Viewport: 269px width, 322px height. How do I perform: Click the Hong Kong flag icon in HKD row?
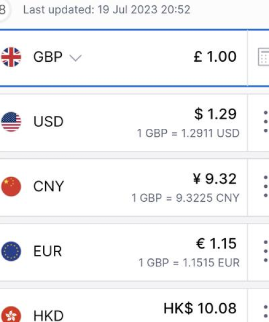[11, 314]
